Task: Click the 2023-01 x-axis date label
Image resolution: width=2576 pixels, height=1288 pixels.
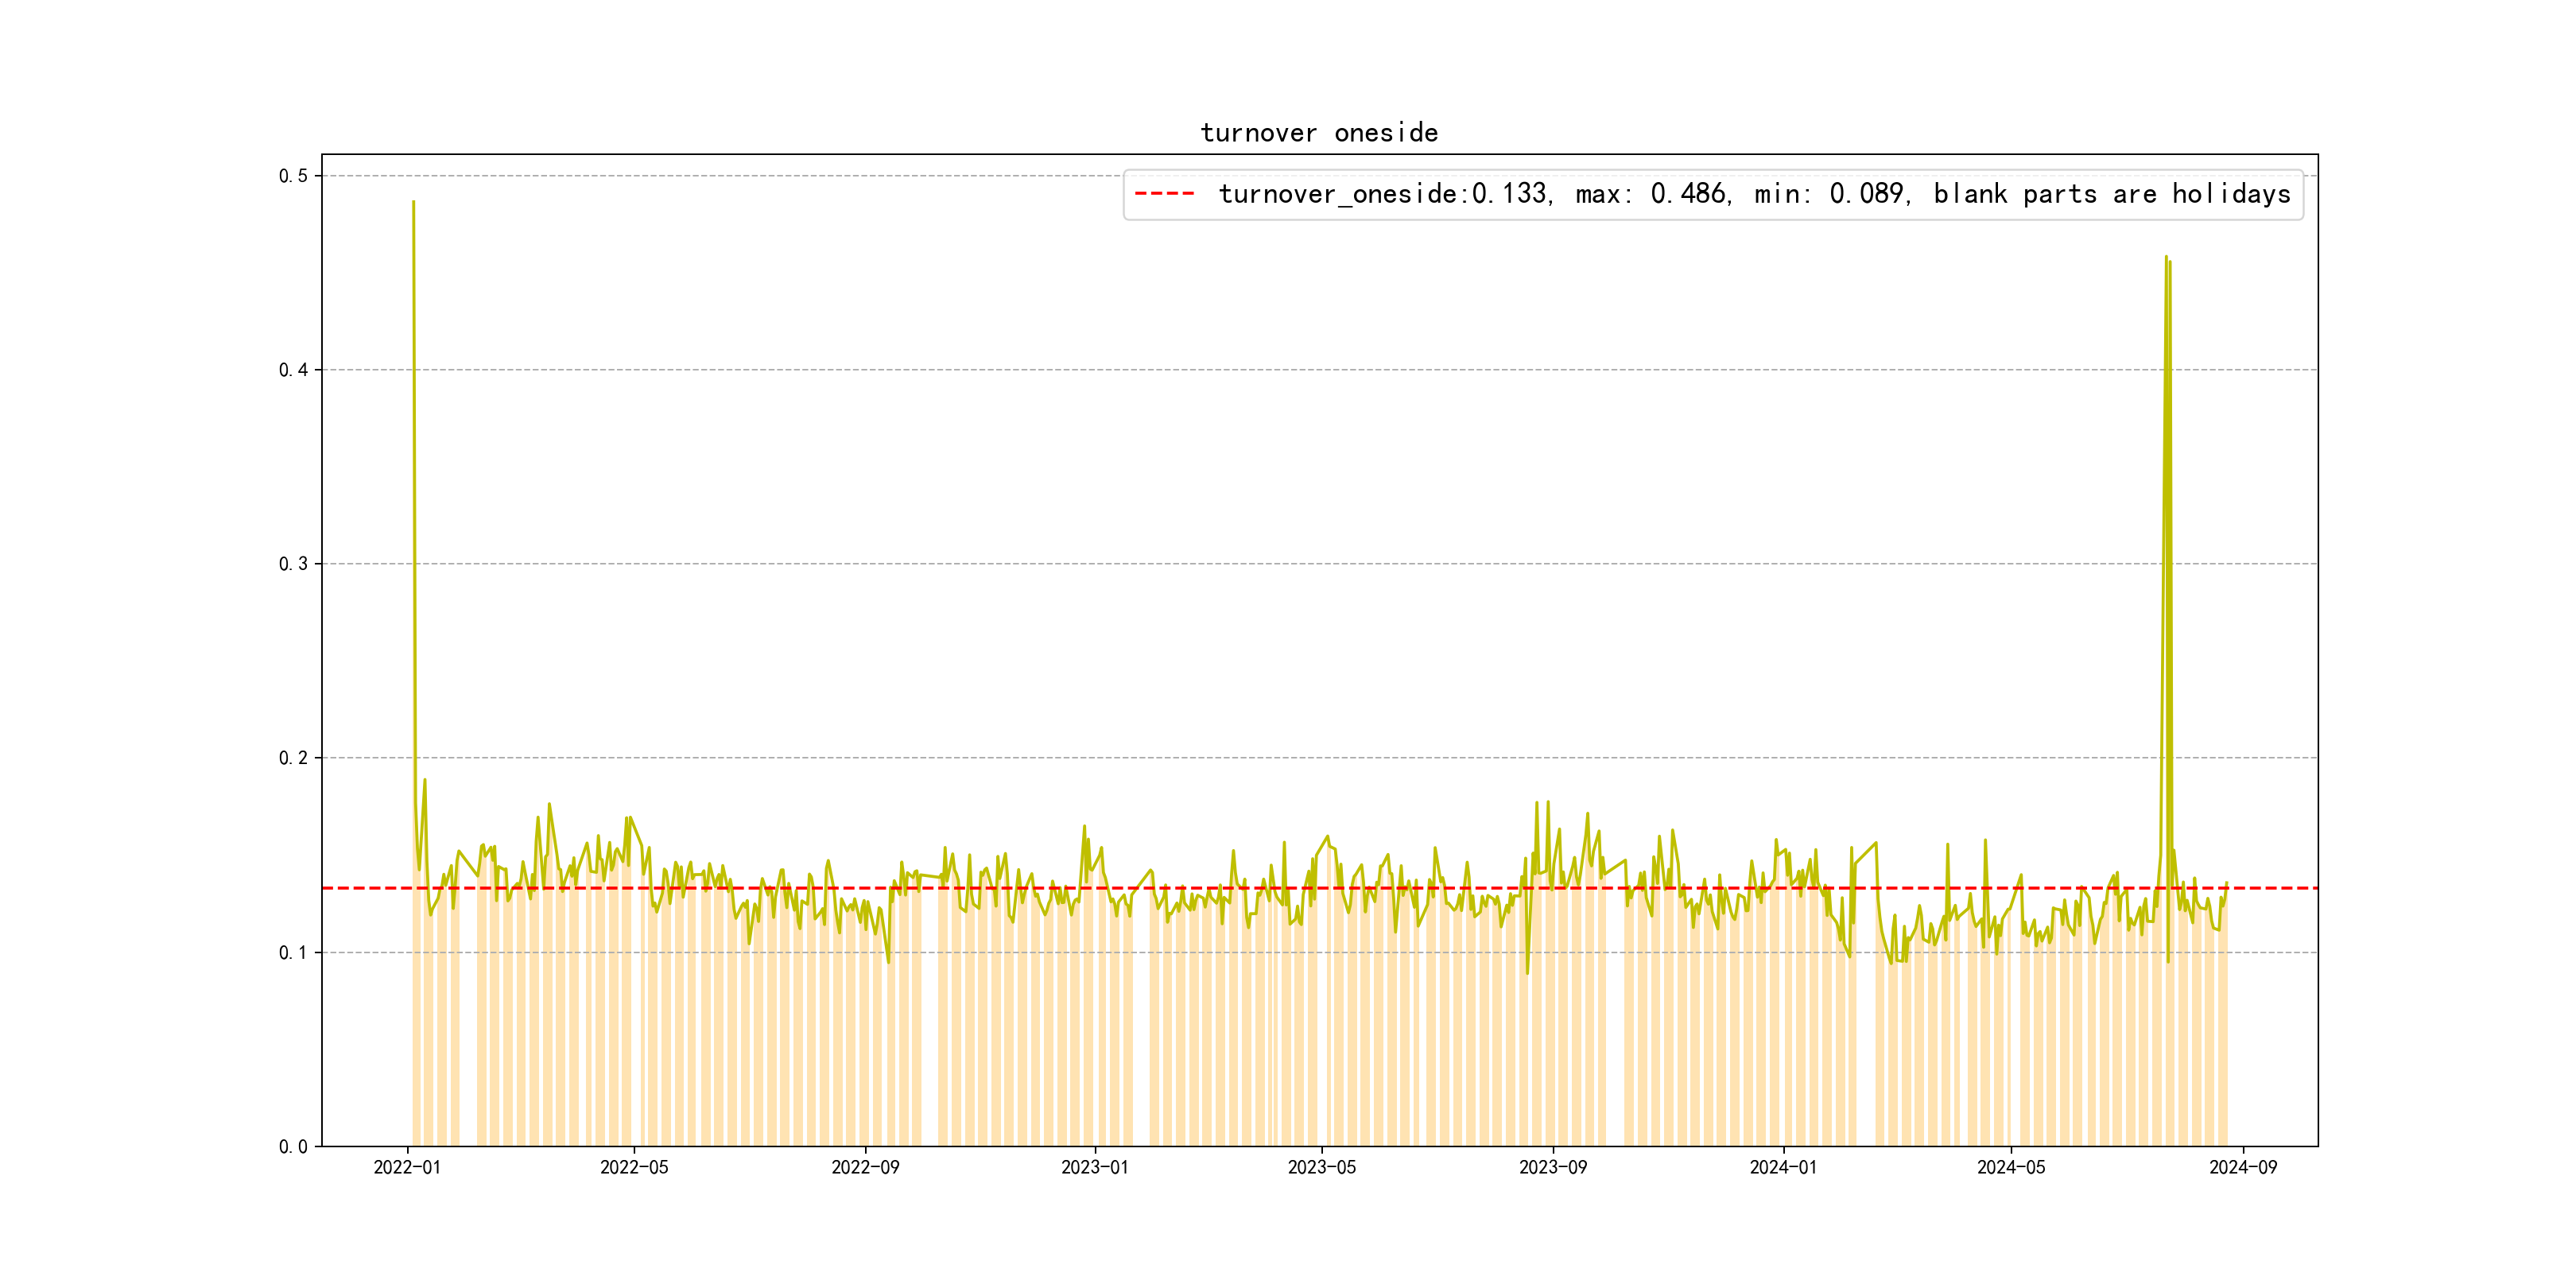Action: click(1095, 1168)
